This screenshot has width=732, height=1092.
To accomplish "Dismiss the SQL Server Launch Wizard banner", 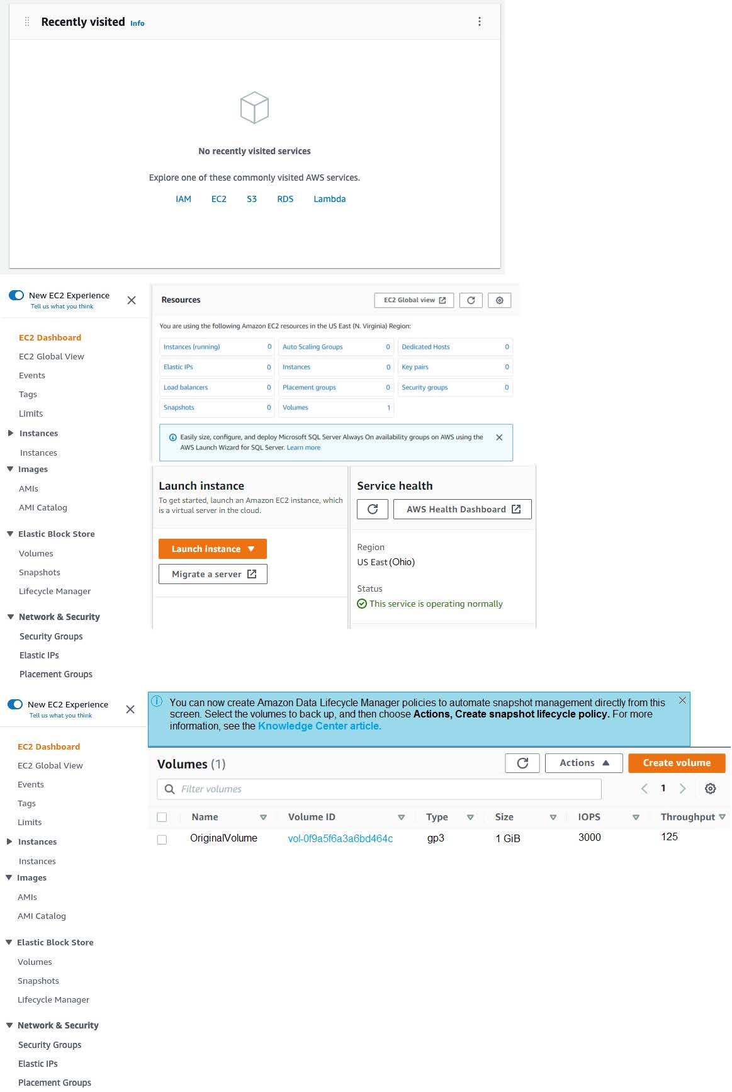I will pyautogui.click(x=499, y=437).
